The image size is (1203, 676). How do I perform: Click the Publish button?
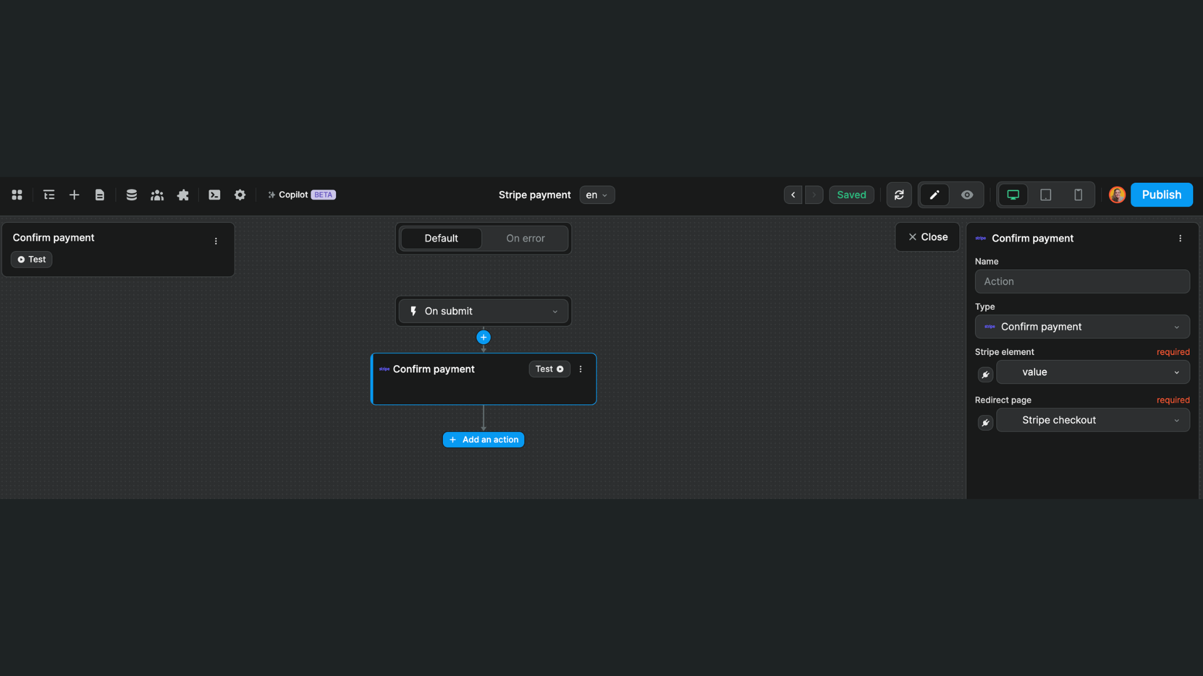pyautogui.click(x=1162, y=195)
